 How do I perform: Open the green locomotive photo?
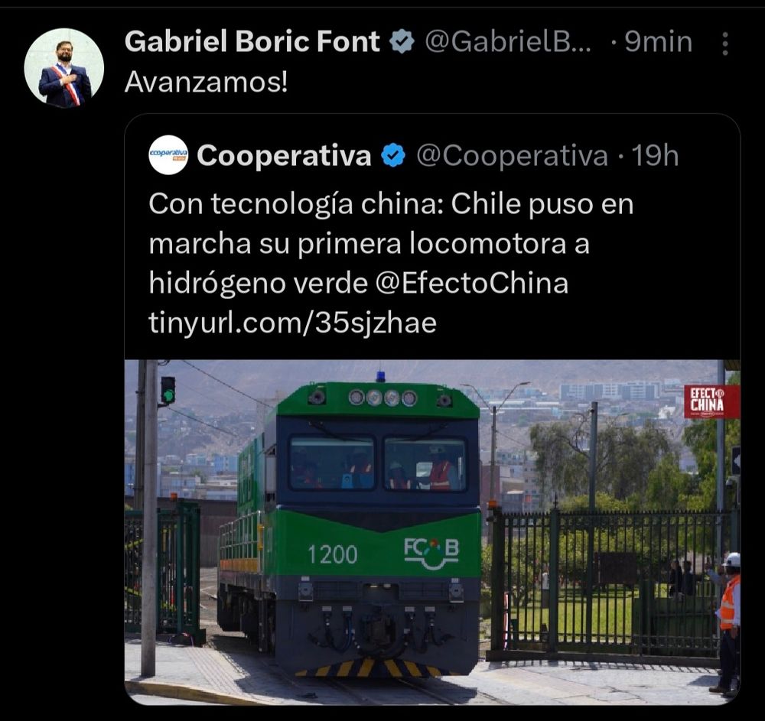432,532
